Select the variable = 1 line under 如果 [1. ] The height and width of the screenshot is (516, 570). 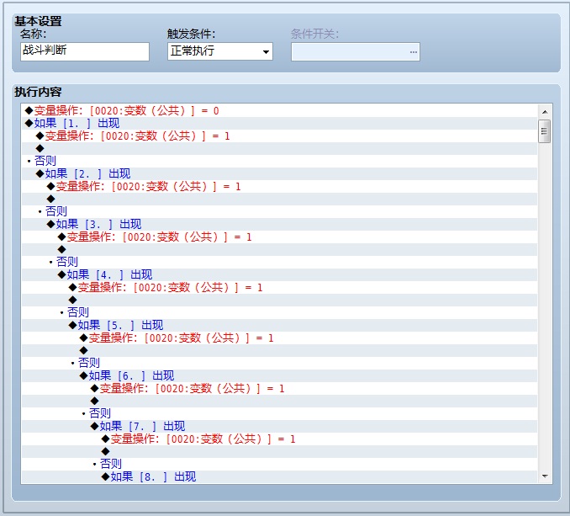[279, 136]
